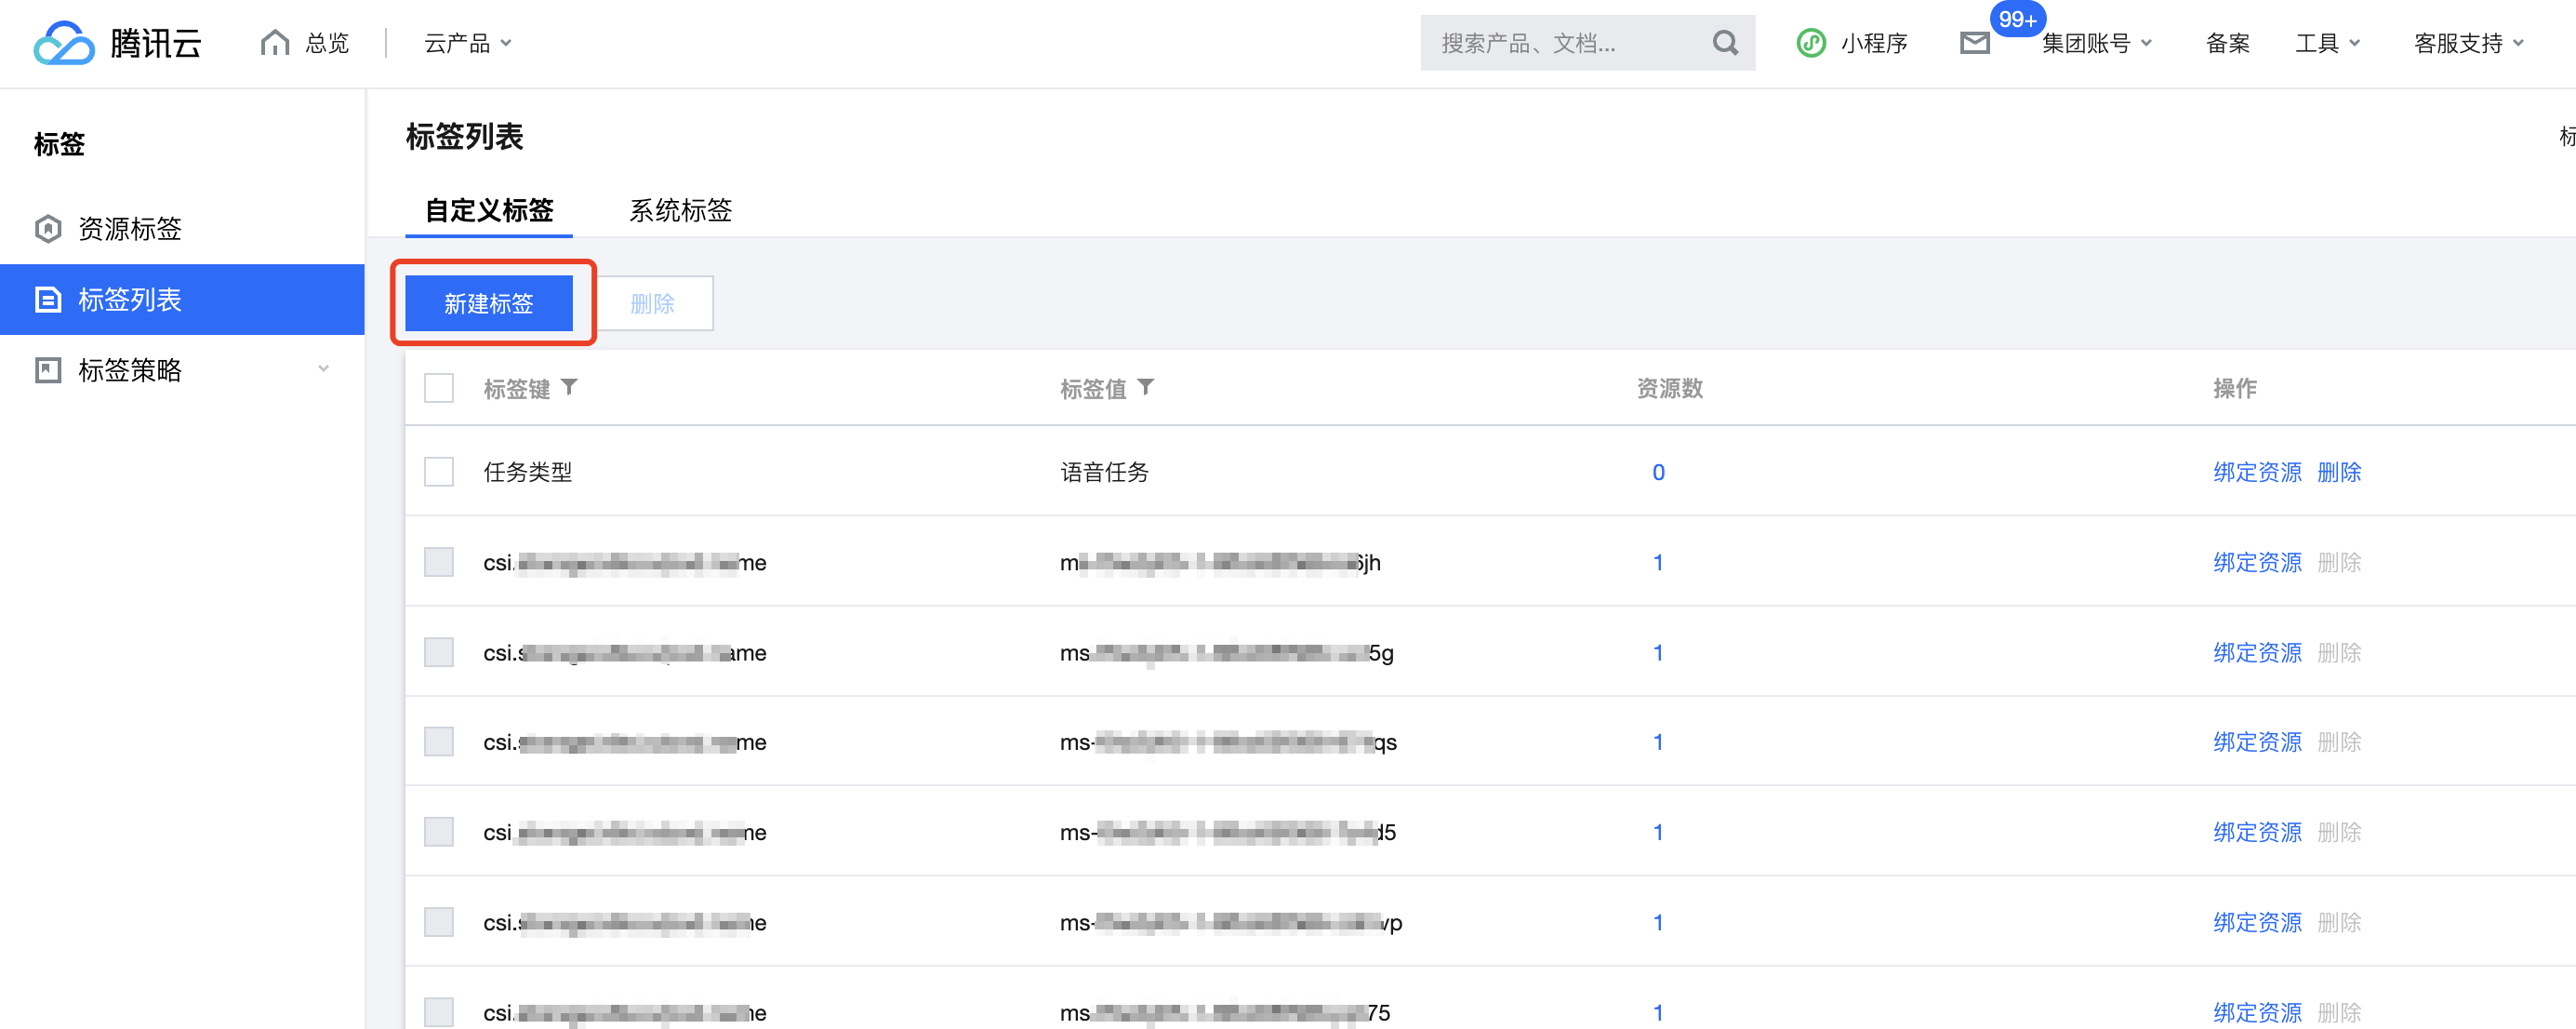Screen dimensions: 2576x1029
Task: Click the home icon beside 总览
Action: point(274,43)
